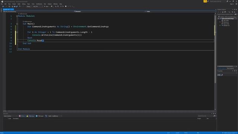The width and height of the screenshot is (238, 134).
Task: Click the Undo toolbar icon
Action: point(20,7)
